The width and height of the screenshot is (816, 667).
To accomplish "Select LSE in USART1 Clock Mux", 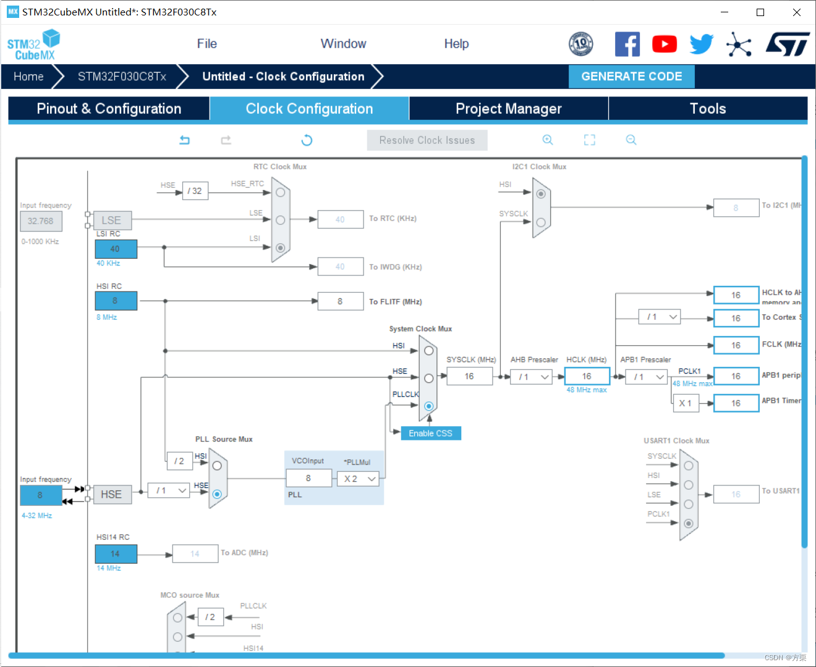I will coord(688,504).
